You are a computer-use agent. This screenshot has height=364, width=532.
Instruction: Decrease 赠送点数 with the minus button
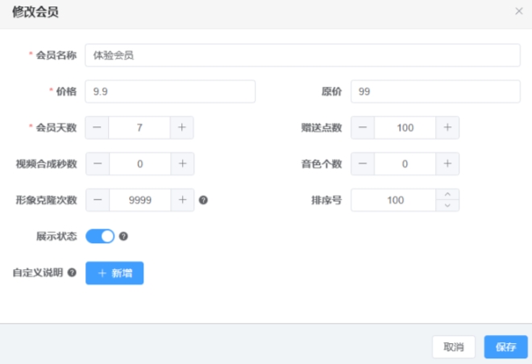point(363,128)
